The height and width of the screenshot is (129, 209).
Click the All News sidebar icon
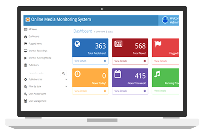point(25,29)
